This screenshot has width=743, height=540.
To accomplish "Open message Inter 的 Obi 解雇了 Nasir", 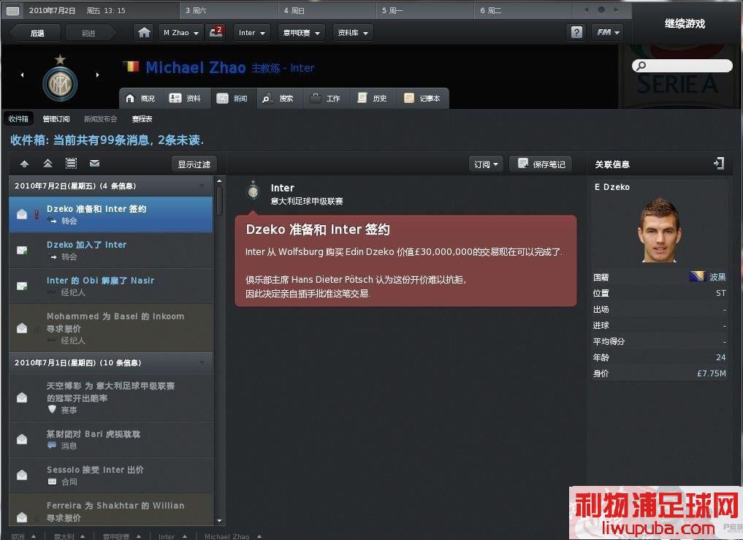I will coord(111,286).
